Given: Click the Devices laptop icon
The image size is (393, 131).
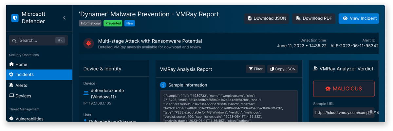Looking at the screenshot, I should (x=11, y=96).
